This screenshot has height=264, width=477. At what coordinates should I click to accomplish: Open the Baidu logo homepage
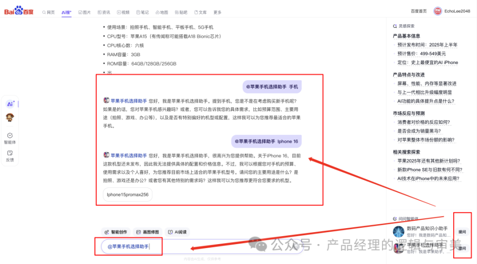coord(18,11)
